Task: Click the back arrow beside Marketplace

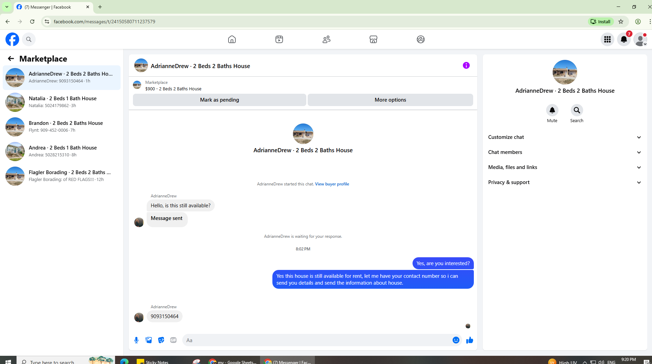Action: coord(11,58)
